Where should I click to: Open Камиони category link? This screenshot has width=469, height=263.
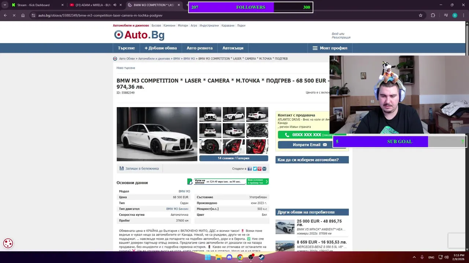169,26
